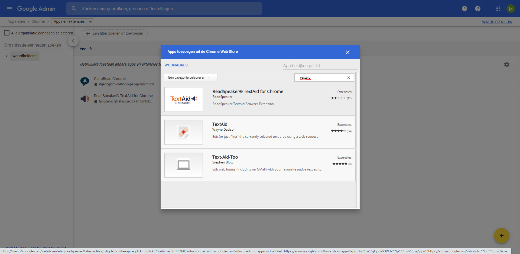Check Alle organisatie-eenheden selecteren
The image size is (520, 254).
7,33
